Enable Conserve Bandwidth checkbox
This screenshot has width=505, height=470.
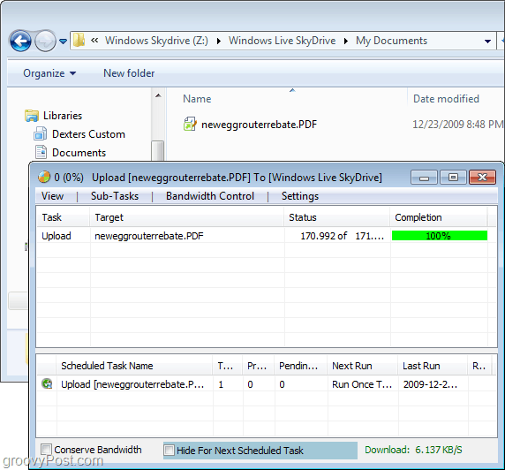coord(46,450)
